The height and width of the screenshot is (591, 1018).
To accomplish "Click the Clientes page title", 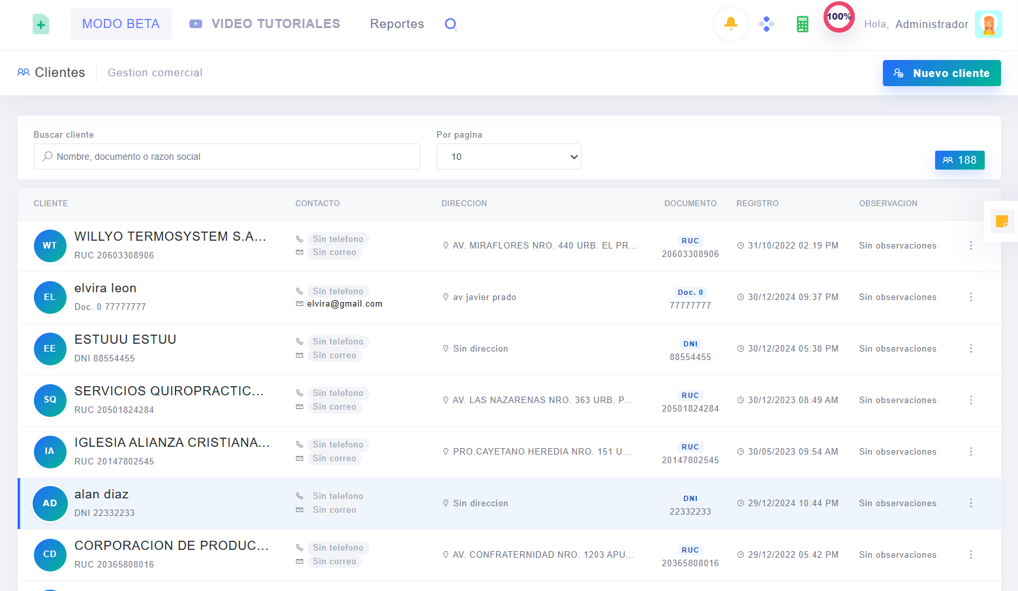I will (60, 72).
